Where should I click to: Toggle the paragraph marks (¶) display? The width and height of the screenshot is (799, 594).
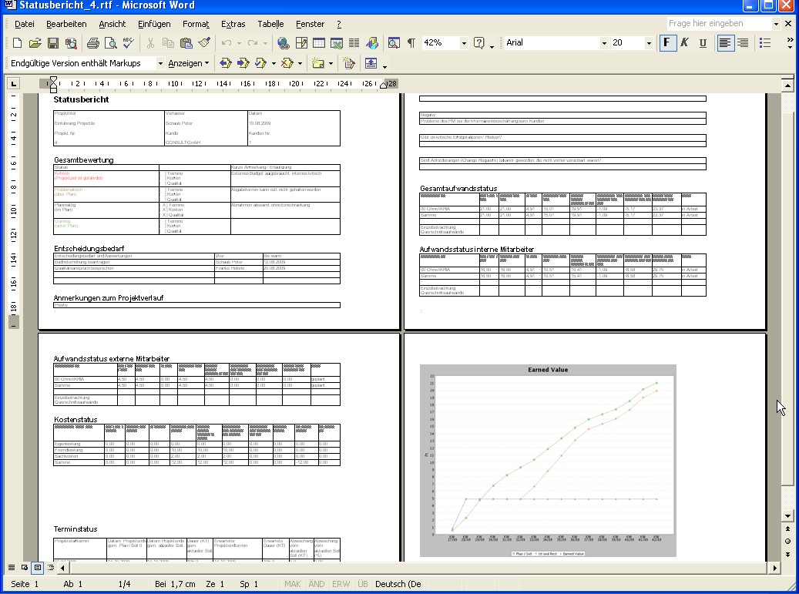tap(411, 43)
